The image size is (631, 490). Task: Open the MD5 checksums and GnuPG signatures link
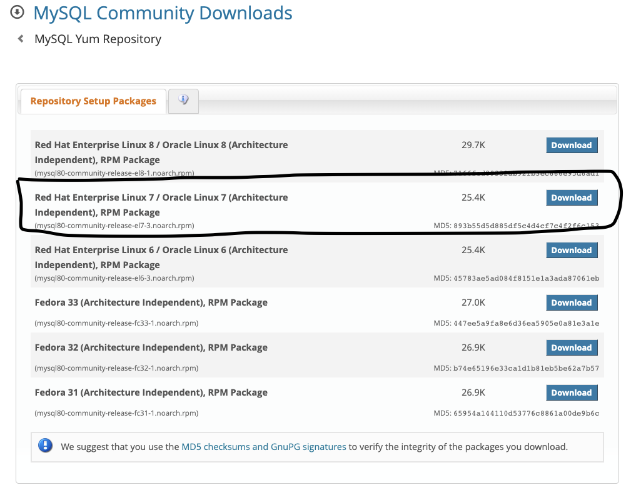tap(263, 446)
